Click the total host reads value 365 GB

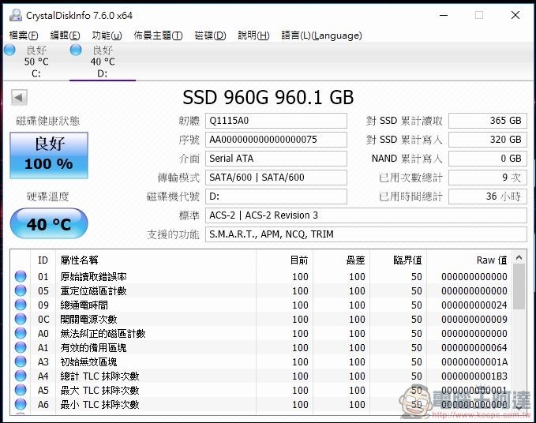[488, 121]
